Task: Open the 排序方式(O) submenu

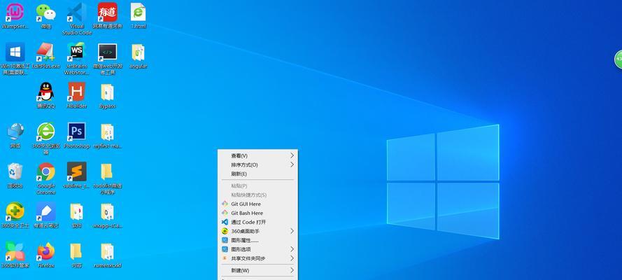Action: pyautogui.click(x=257, y=164)
